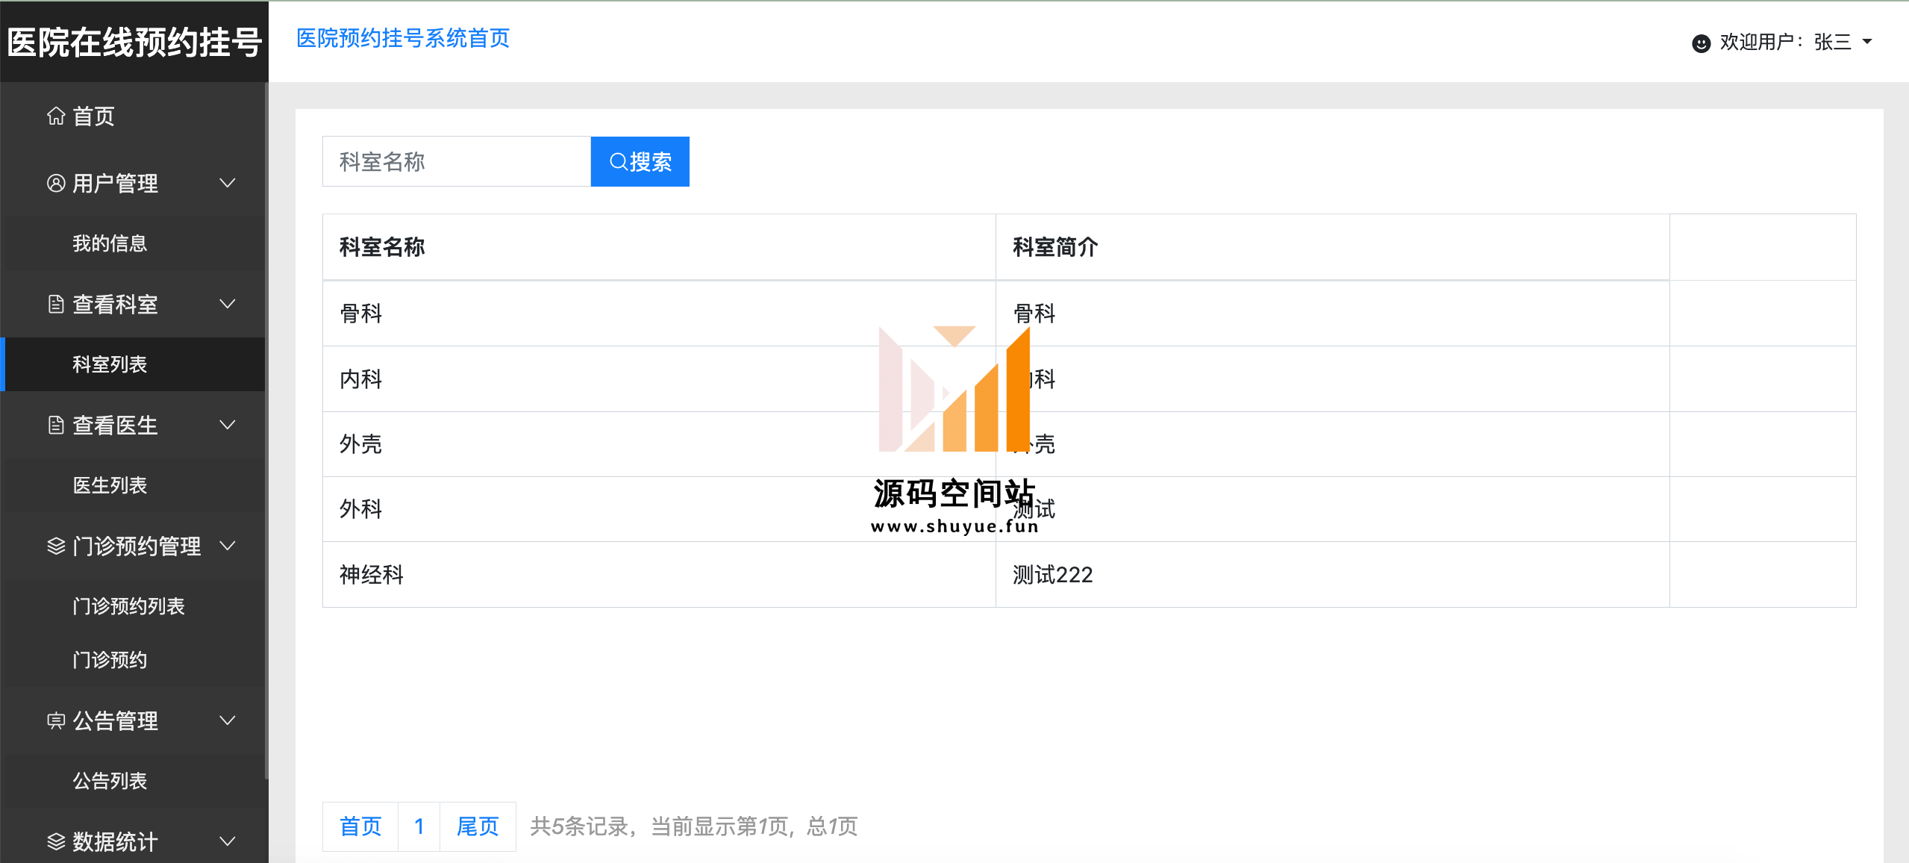The image size is (1909, 863).
Task: Open 我的信息 menu item
Action: [x=110, y=243]
